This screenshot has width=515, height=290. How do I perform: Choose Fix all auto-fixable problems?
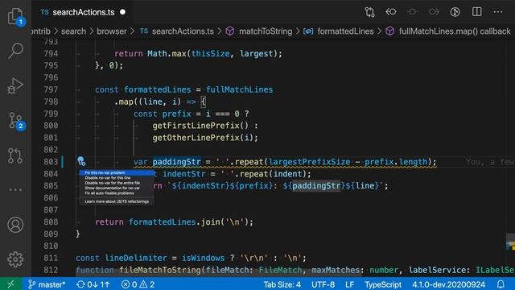pos(117,193)
